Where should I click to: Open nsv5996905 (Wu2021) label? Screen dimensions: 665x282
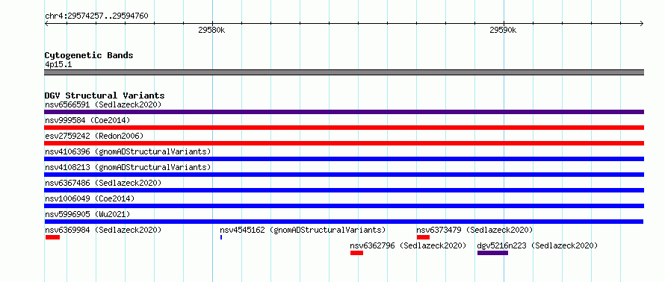[x=87, y=214]
